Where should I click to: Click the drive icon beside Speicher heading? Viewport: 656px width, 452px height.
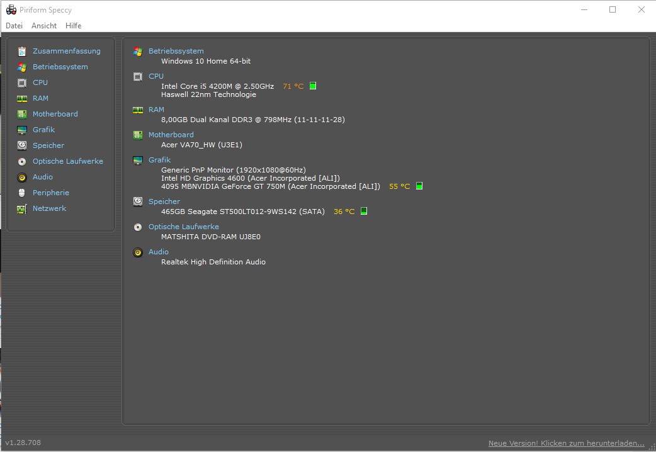(x=138, y=201)
